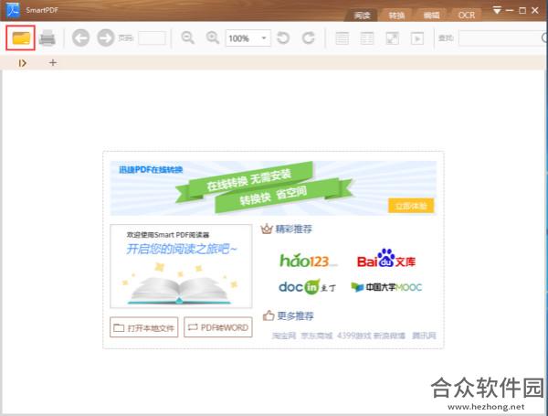Click the page number input field
The width and height of the screenshot is (548, 416).
point(152,37)
